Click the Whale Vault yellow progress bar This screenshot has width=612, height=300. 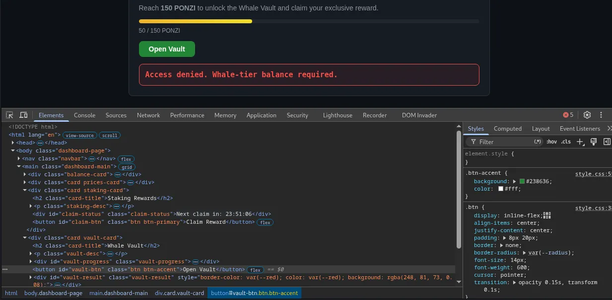tap(196, 21)
